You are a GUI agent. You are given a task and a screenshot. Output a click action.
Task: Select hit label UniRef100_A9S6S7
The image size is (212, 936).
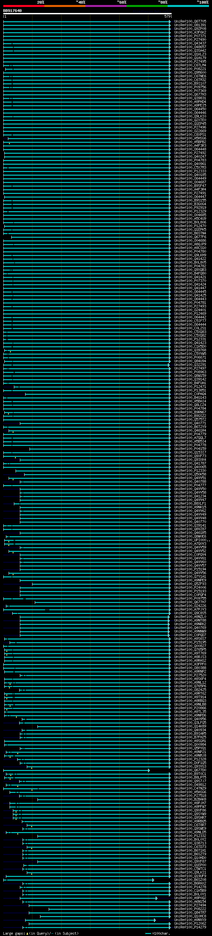(190, 639)
